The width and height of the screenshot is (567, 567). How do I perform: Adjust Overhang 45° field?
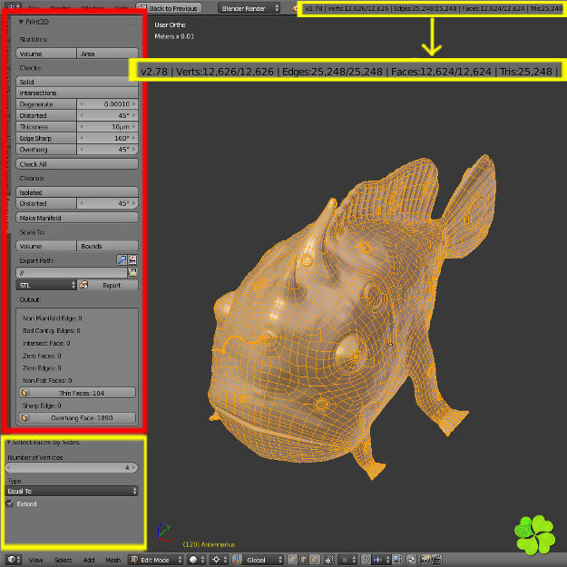(107, 150)
